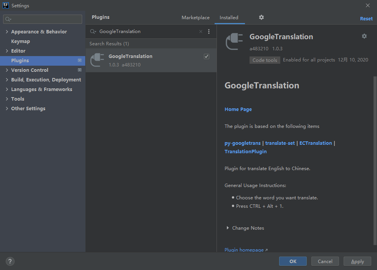Select Keymap in the settings tree
377x270 pixels.
pyautogui.click(x=20, y=41)
